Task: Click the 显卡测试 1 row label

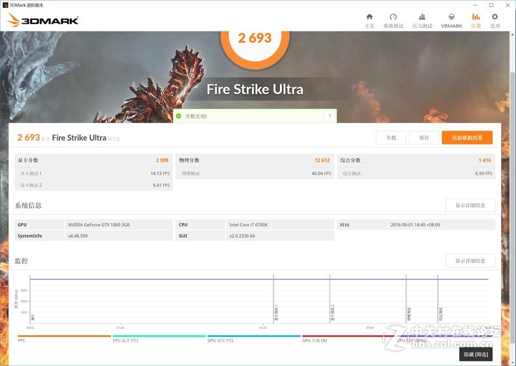Action: pos(31,173)
